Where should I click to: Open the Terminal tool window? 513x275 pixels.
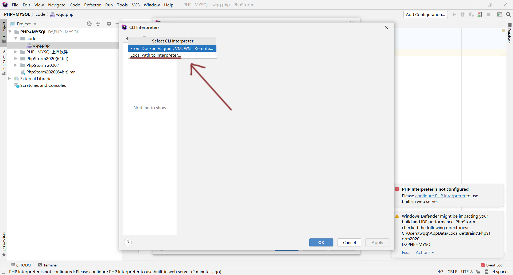[x=48, y=265]
